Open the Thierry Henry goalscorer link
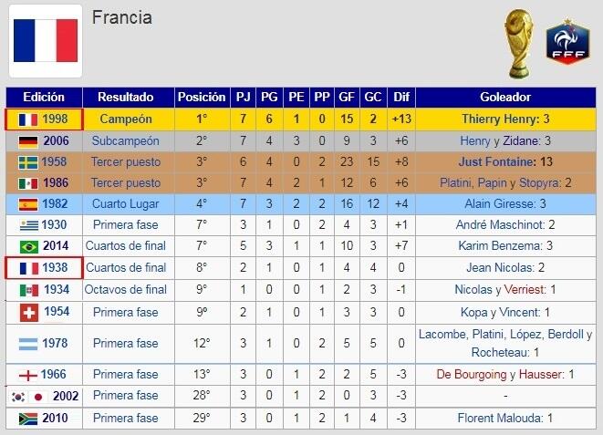This screenshot has width=603, height=435. click(x=493, y=119)
